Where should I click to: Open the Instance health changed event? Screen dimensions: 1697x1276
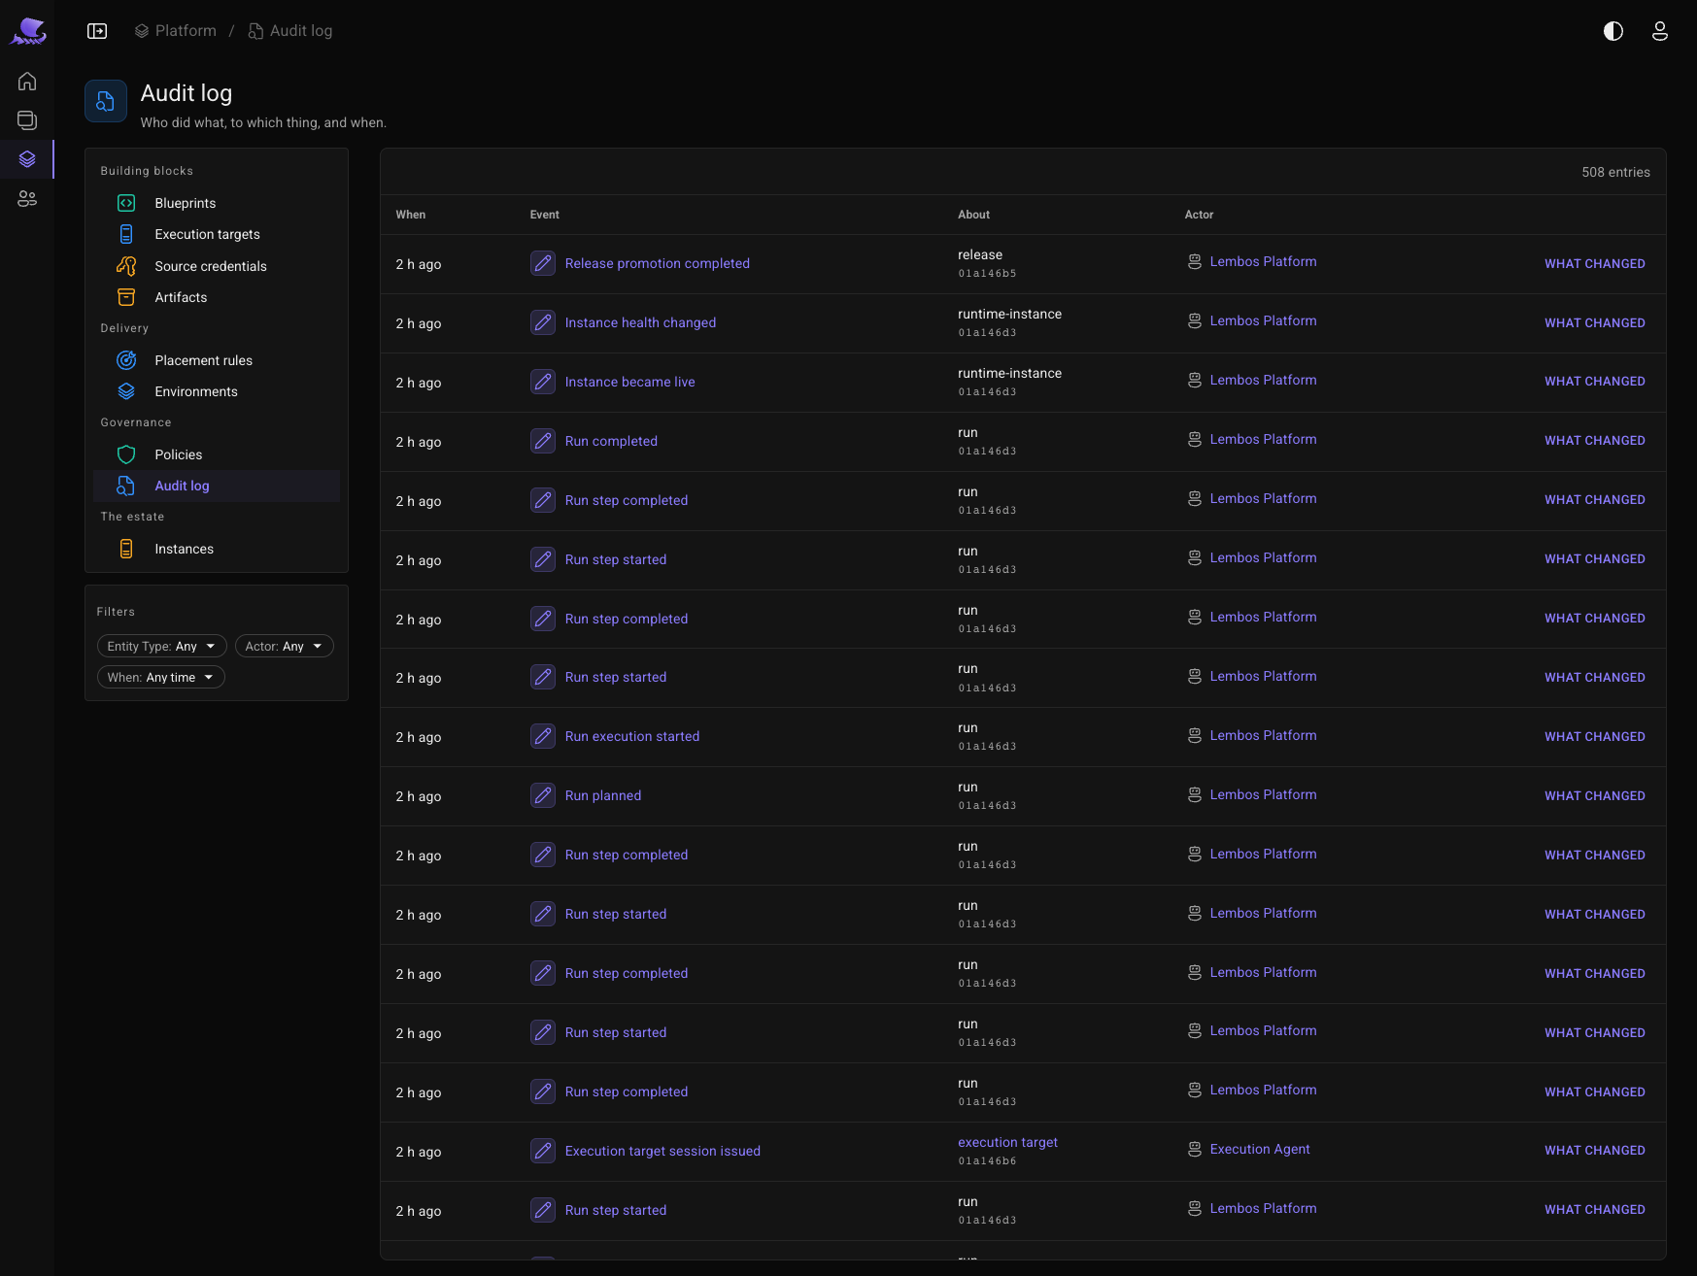click(x=640, y=322)
